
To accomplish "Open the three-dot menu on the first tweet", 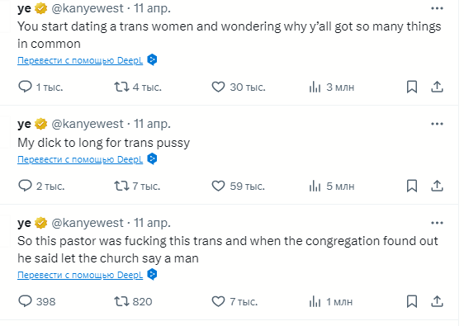I will [x=437, y=8].
